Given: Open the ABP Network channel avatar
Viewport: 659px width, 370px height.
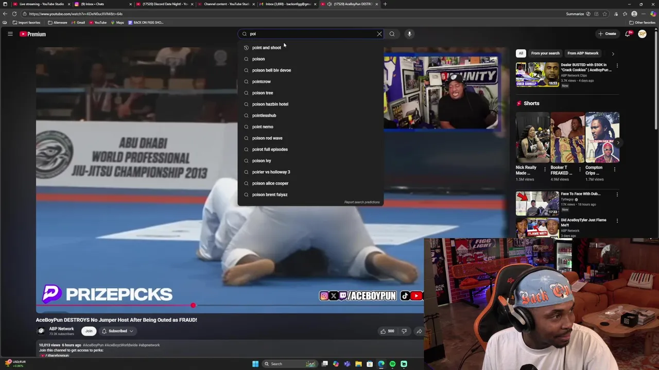Looking at the screenshot, I should click(x=41, y=331).
